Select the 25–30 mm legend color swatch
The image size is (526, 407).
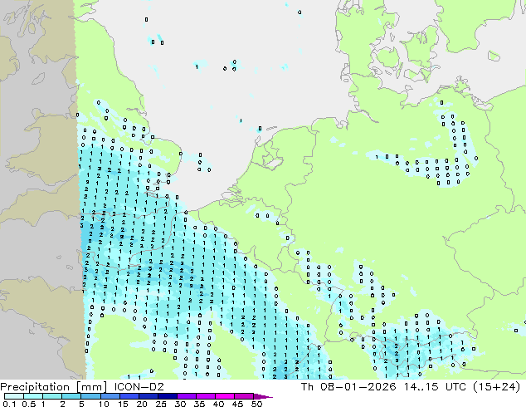pyautogui.click(x=168, y=396)
